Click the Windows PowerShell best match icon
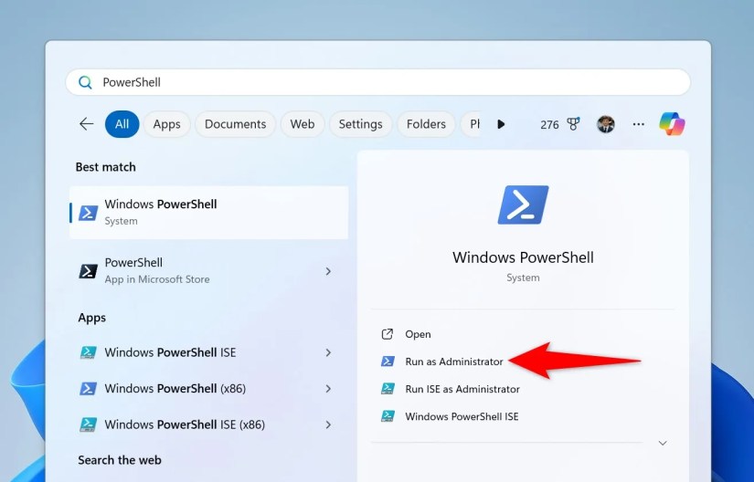The image size is (754, 482). [x=89, y=213]
